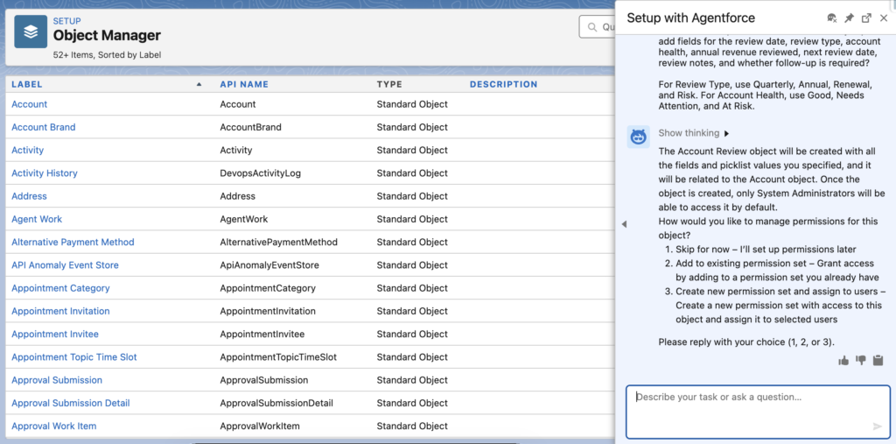Image resolution: width=896 pixels, height=444 pixels.
Task: Open the Alternative Payment Method object
Action: (73, 242)
